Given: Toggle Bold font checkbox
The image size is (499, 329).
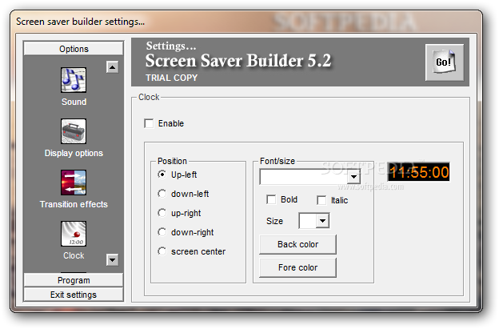Looking at the screenshot, I should tap(271, 199).
